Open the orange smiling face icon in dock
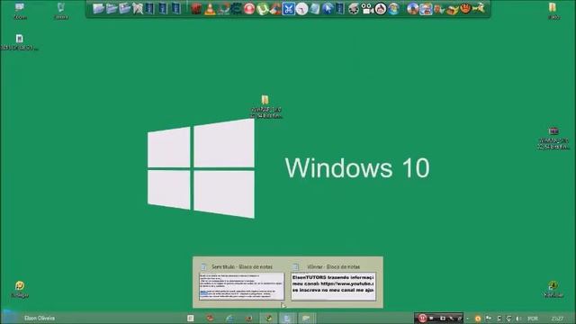 (x=465, y=8)
